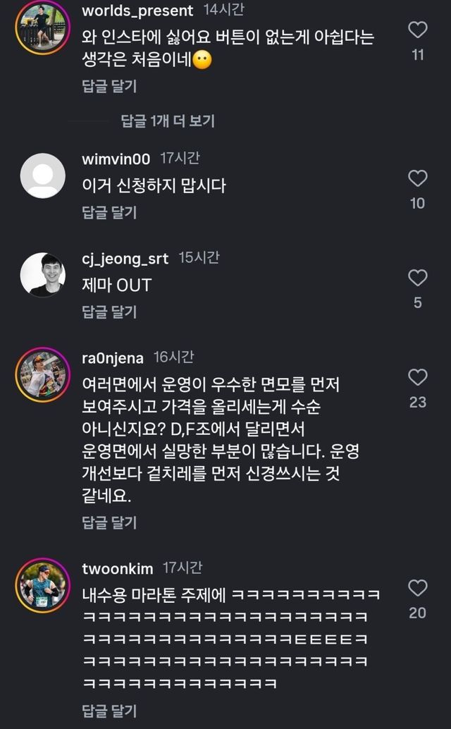Heart the ra0njena comment
The width and height of the screenshot is (451, 729).
418,377
